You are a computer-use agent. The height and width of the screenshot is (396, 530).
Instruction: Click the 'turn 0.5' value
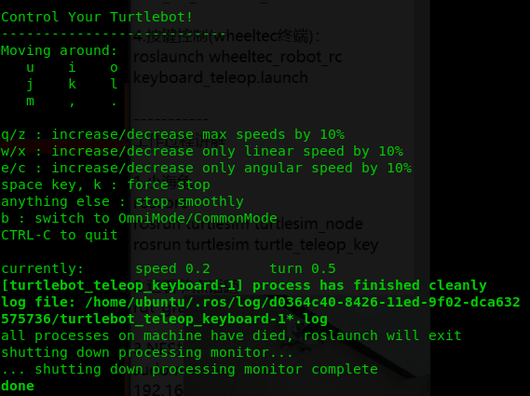click(303, 268)
